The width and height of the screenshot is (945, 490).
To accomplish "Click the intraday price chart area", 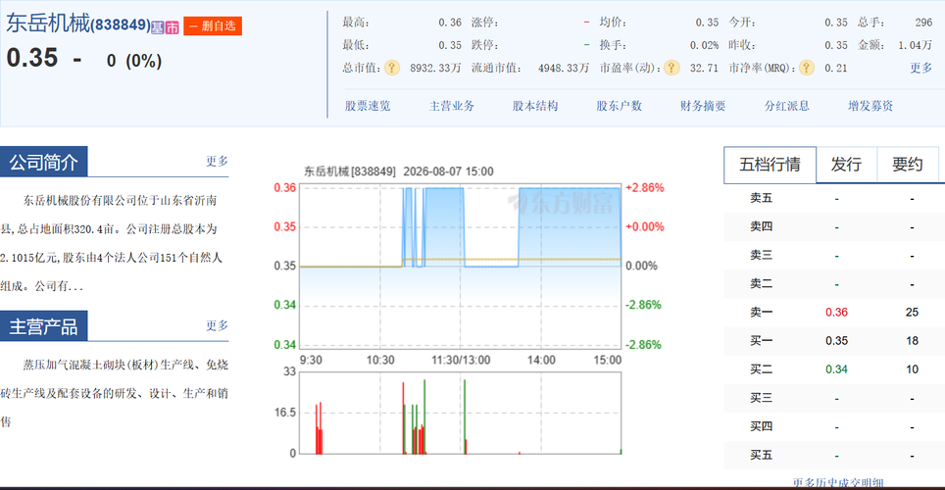I will [461, 267].
